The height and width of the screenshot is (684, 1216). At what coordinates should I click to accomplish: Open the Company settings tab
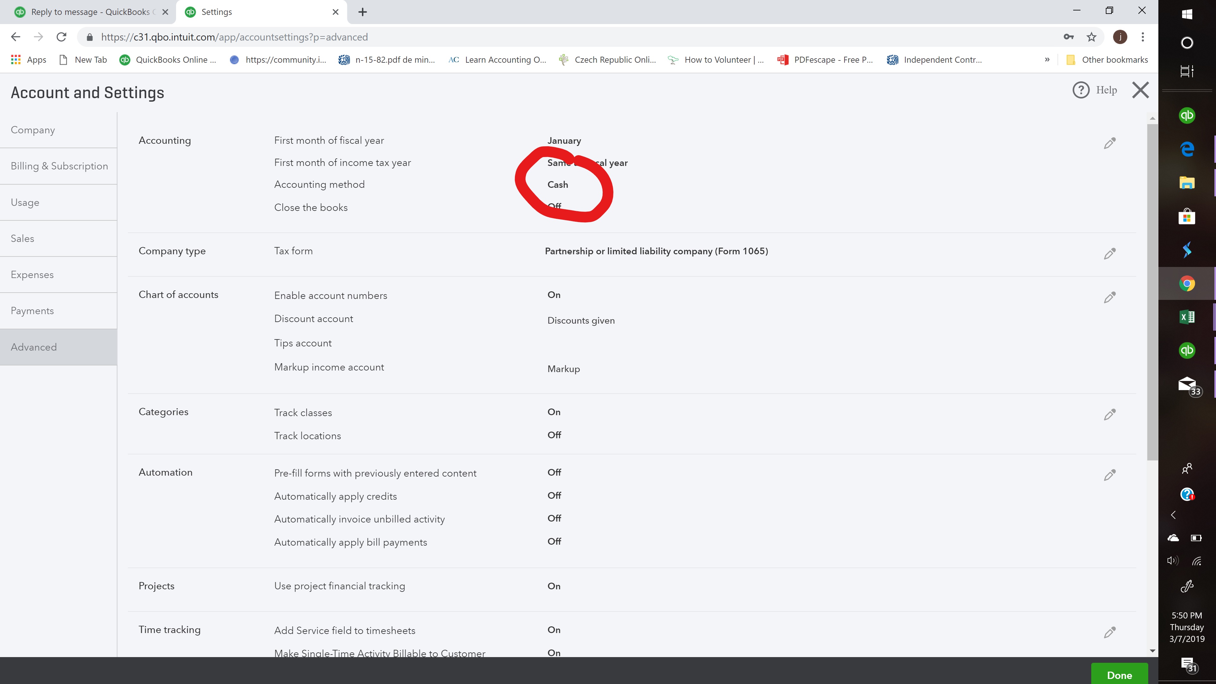(33, 130)
